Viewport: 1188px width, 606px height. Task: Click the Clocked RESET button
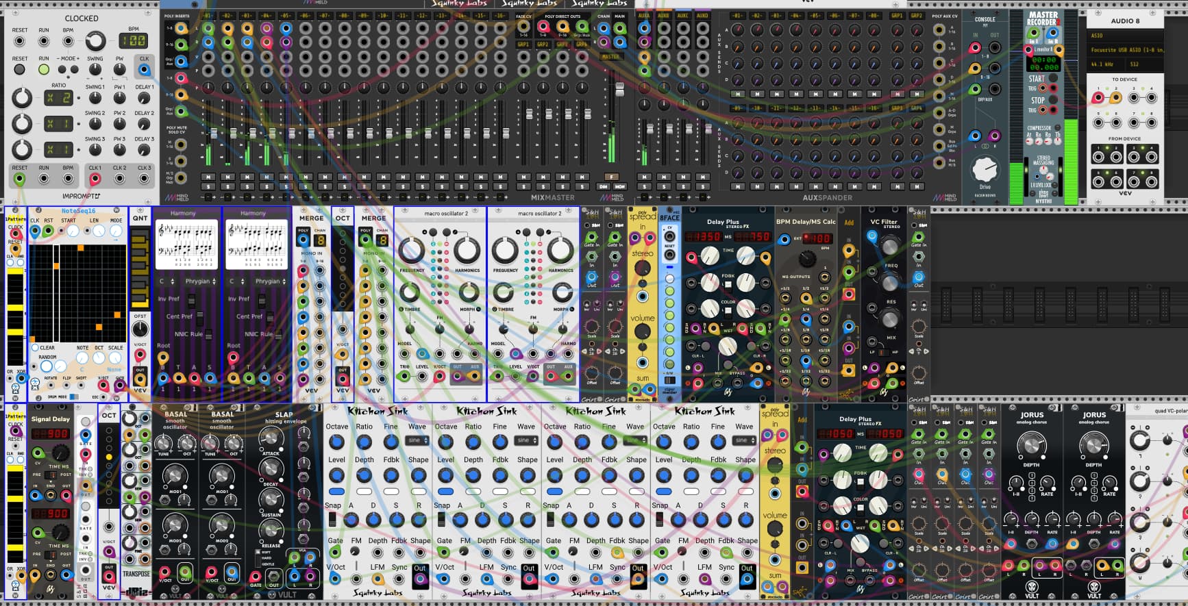19,69
